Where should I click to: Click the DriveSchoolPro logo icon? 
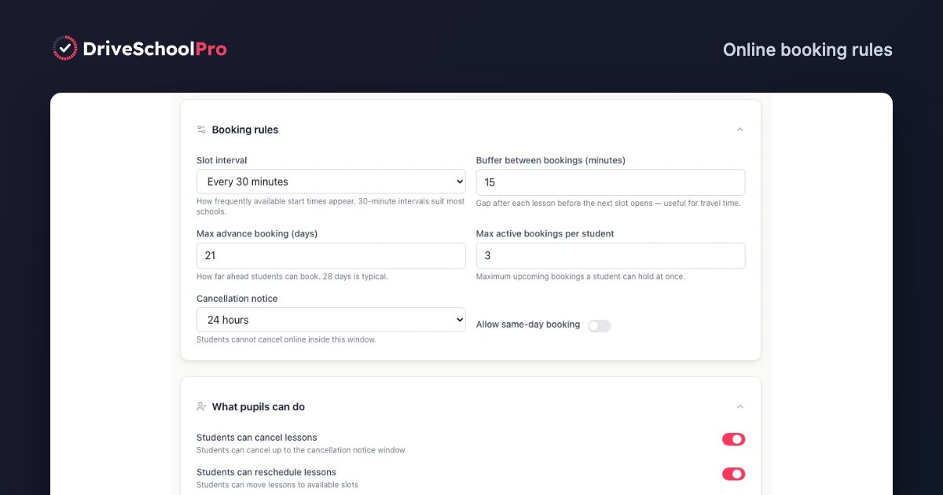click(65, 49)
